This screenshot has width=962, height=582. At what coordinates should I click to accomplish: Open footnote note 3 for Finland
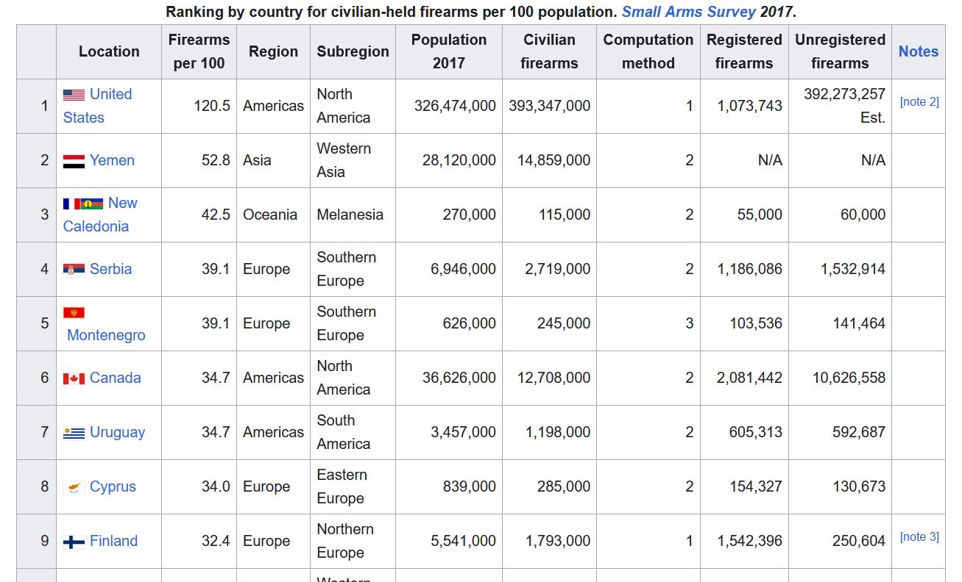919,536
